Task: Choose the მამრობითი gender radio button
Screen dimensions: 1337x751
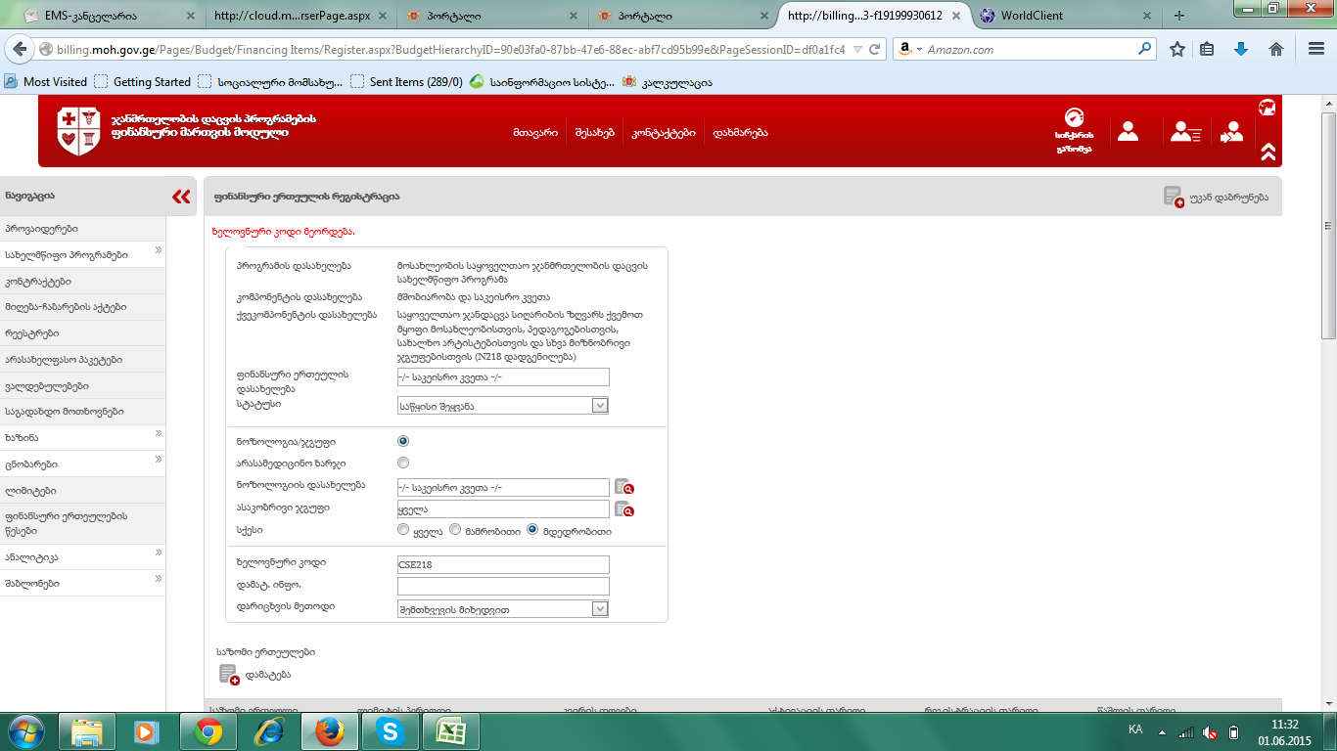Action: (x=454, y=530)
